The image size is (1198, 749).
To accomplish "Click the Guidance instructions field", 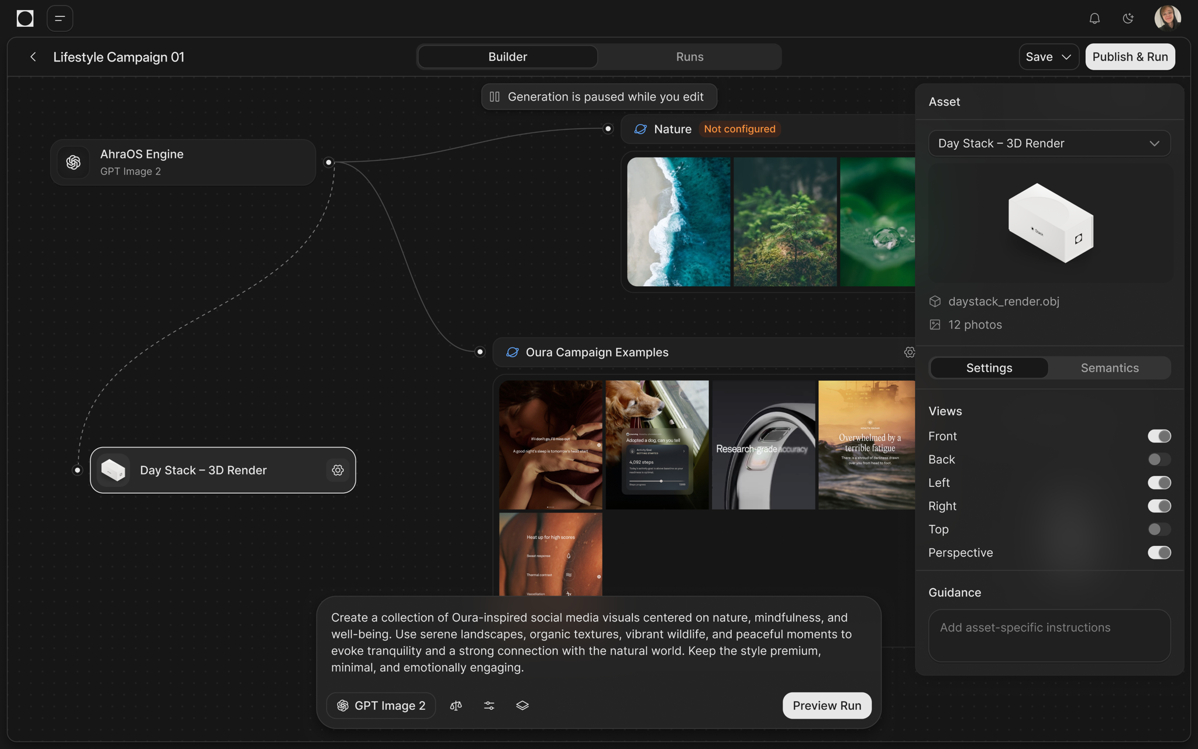I will pos(1049,636).
